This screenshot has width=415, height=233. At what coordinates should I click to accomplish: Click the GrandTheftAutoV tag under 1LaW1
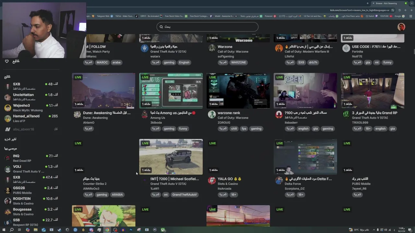point(184,194)
